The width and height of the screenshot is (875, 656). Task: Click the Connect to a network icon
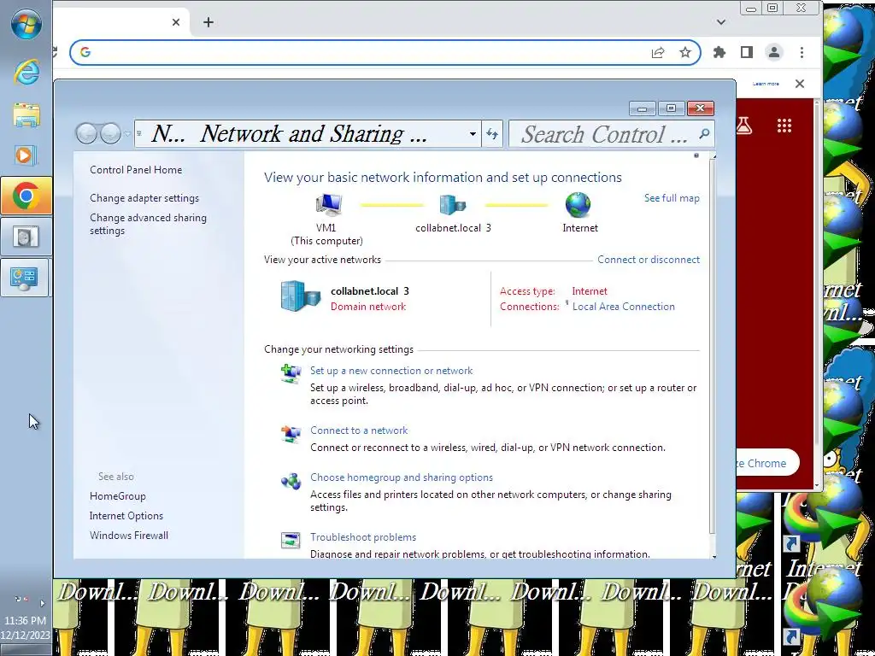click(x=291, y=433)
